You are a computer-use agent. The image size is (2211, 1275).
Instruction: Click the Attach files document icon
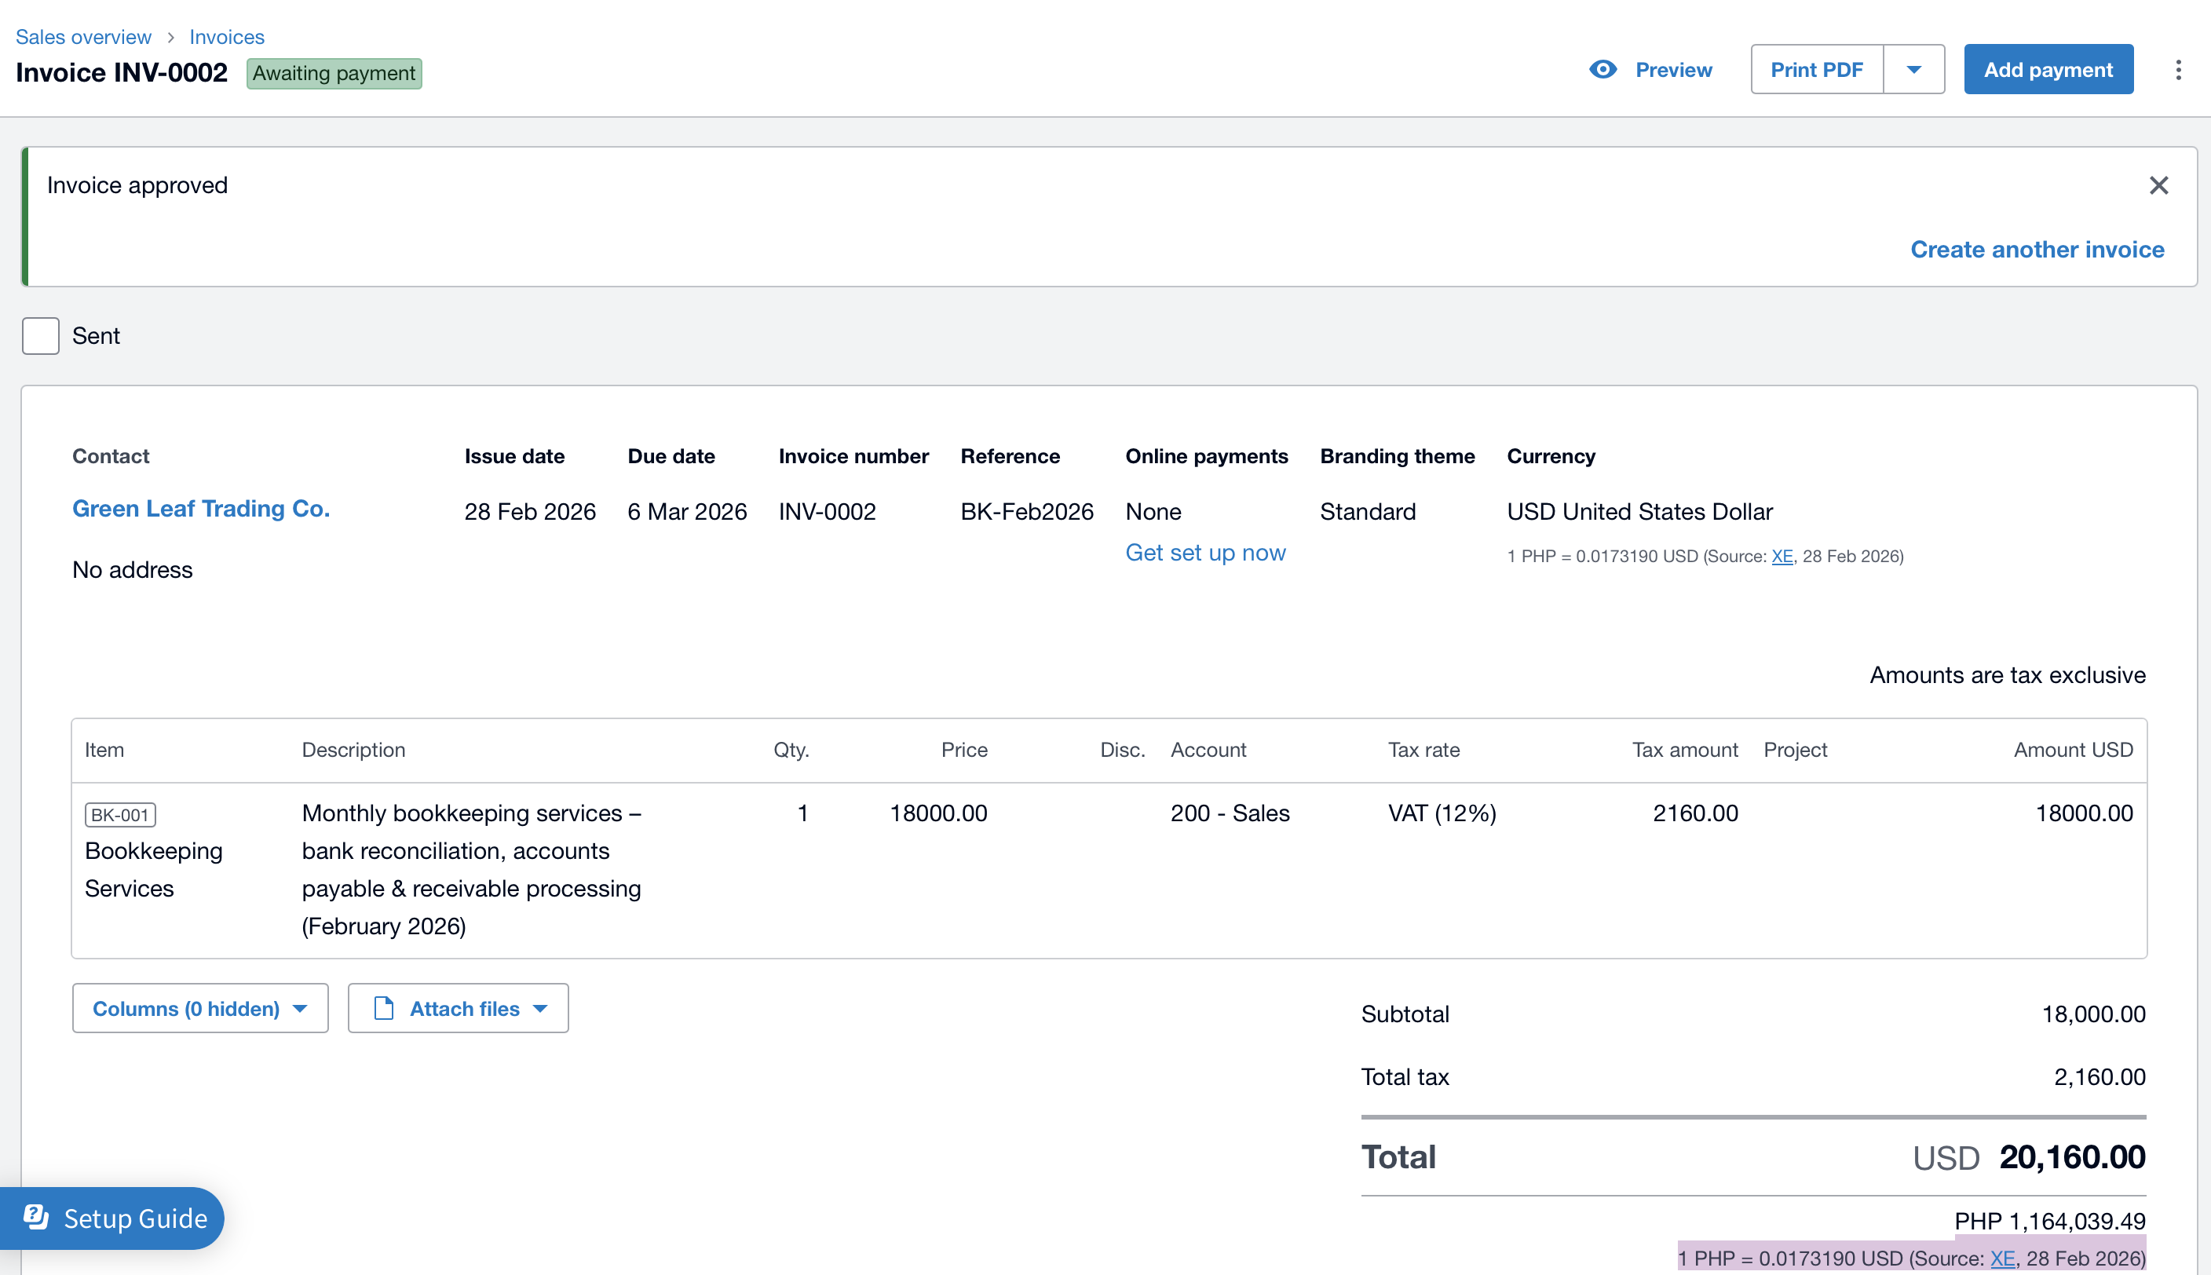click(383, 1008)
